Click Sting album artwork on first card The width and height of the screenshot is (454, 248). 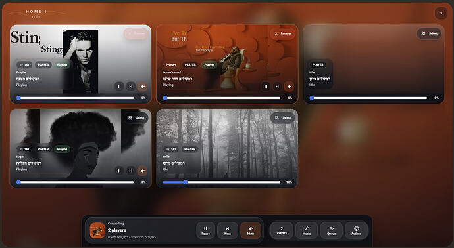(80, 62)
